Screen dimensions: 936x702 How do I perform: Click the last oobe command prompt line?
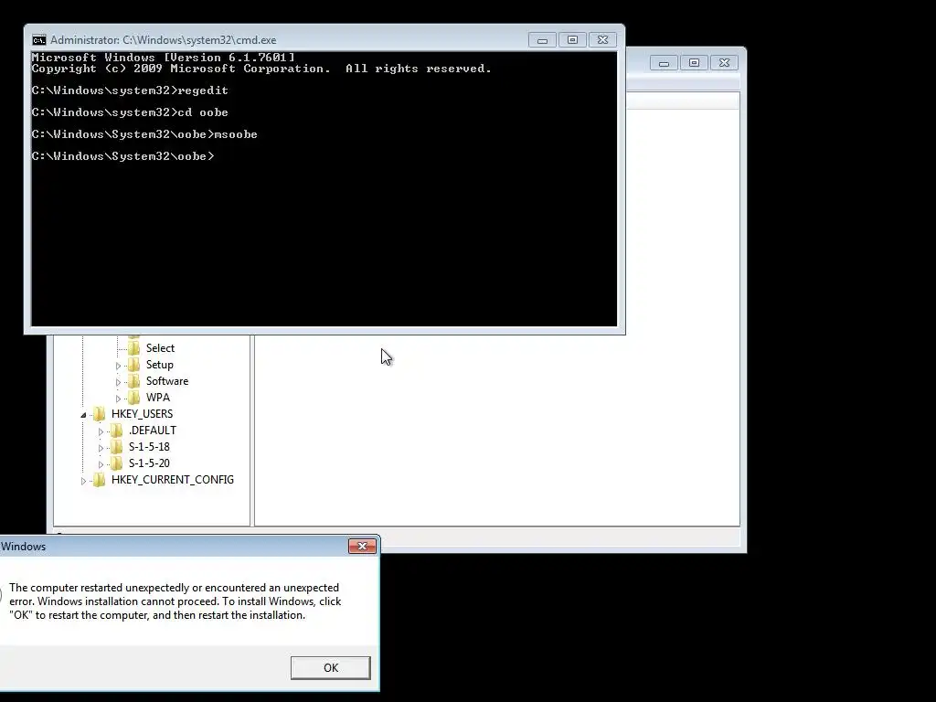[x=122, y=156]
